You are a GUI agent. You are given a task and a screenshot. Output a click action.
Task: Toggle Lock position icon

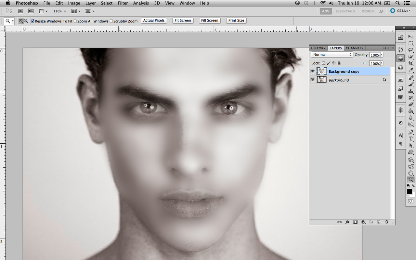[x=334, y=63]
